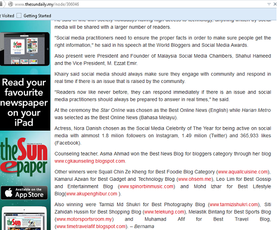The height and width of the screenshot is (230, 278).
Task: Click the dark iPad thumbnail ad image
Action: click(25, 49)
